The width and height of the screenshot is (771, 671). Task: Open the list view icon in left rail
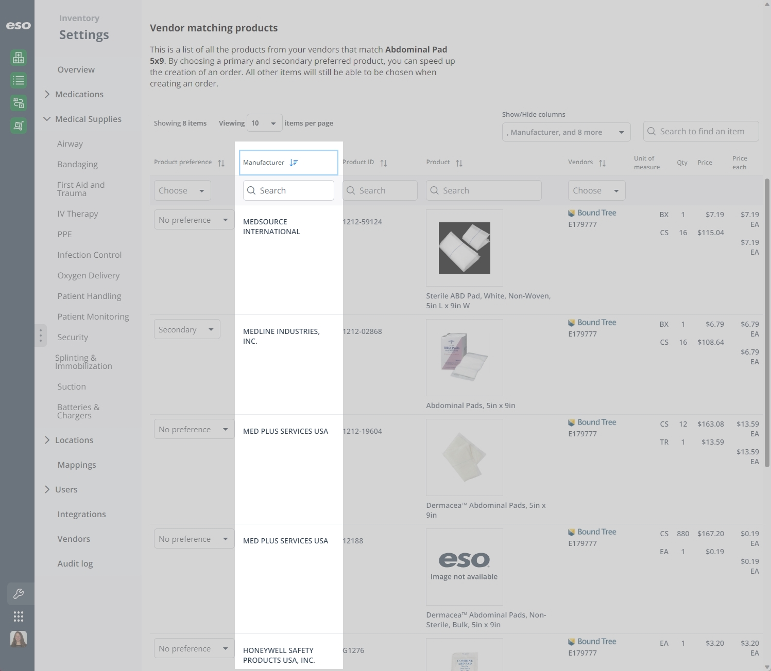(19, 80)
